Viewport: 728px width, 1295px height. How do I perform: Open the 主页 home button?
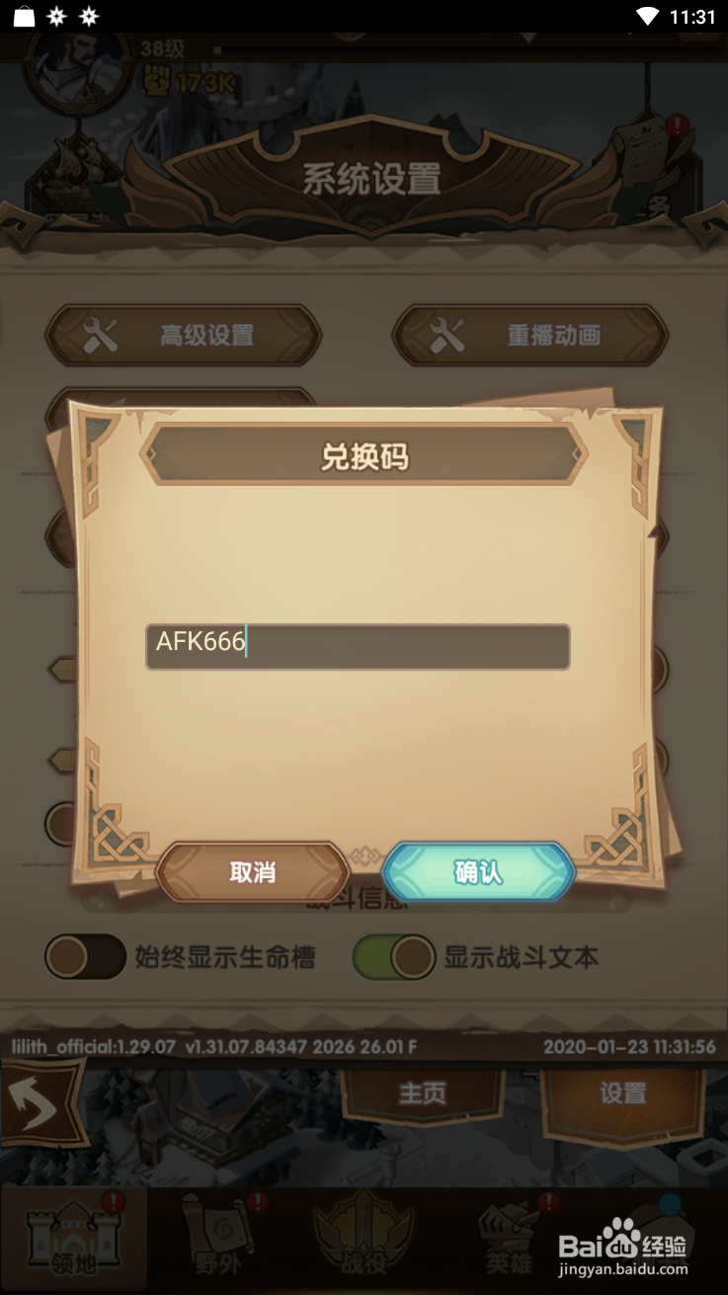423,1093
